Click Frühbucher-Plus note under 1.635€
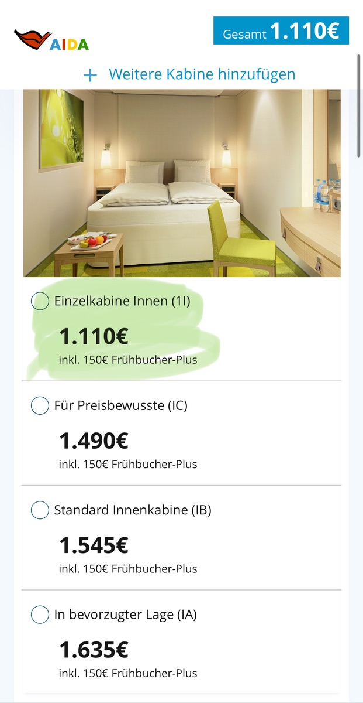 click(128, 673)
